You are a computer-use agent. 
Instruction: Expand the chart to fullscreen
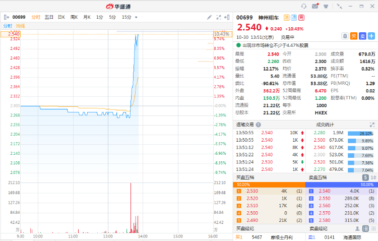(218, 17)
